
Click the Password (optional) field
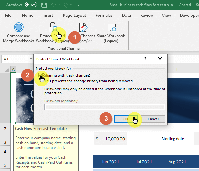tap(105, 107)
